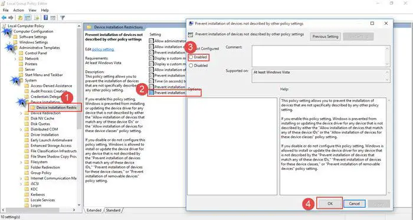
Task: Open the policy setting link
Action: click(x=103, y=49)
